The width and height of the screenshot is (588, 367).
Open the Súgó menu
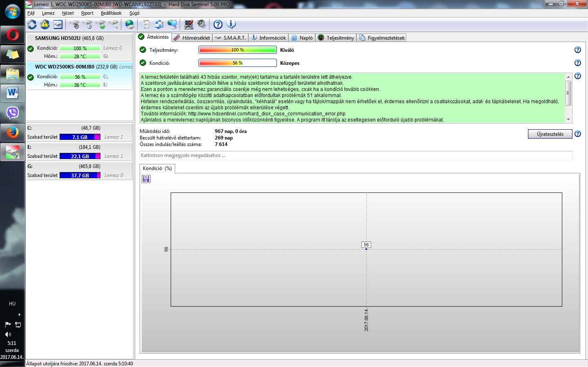(134, 13)
